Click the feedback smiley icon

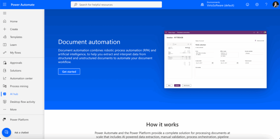point(247,5)
